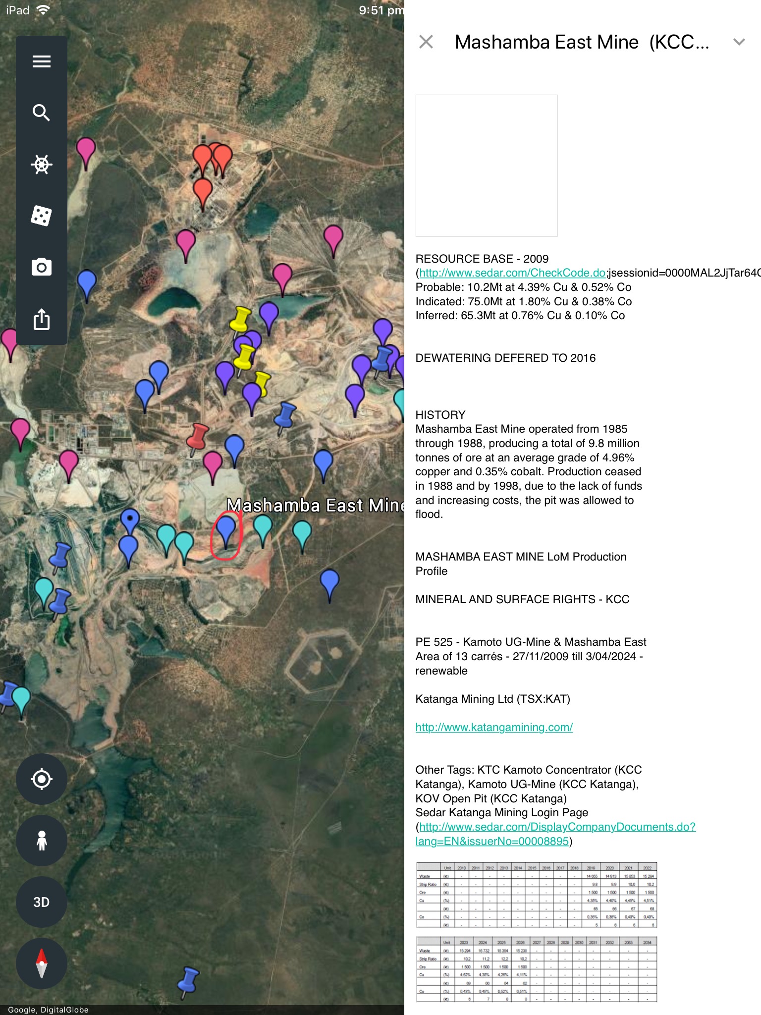Close the Mashamba East Mine panel
Screen dimensions: 761x1015
click(x=426, y=42)
